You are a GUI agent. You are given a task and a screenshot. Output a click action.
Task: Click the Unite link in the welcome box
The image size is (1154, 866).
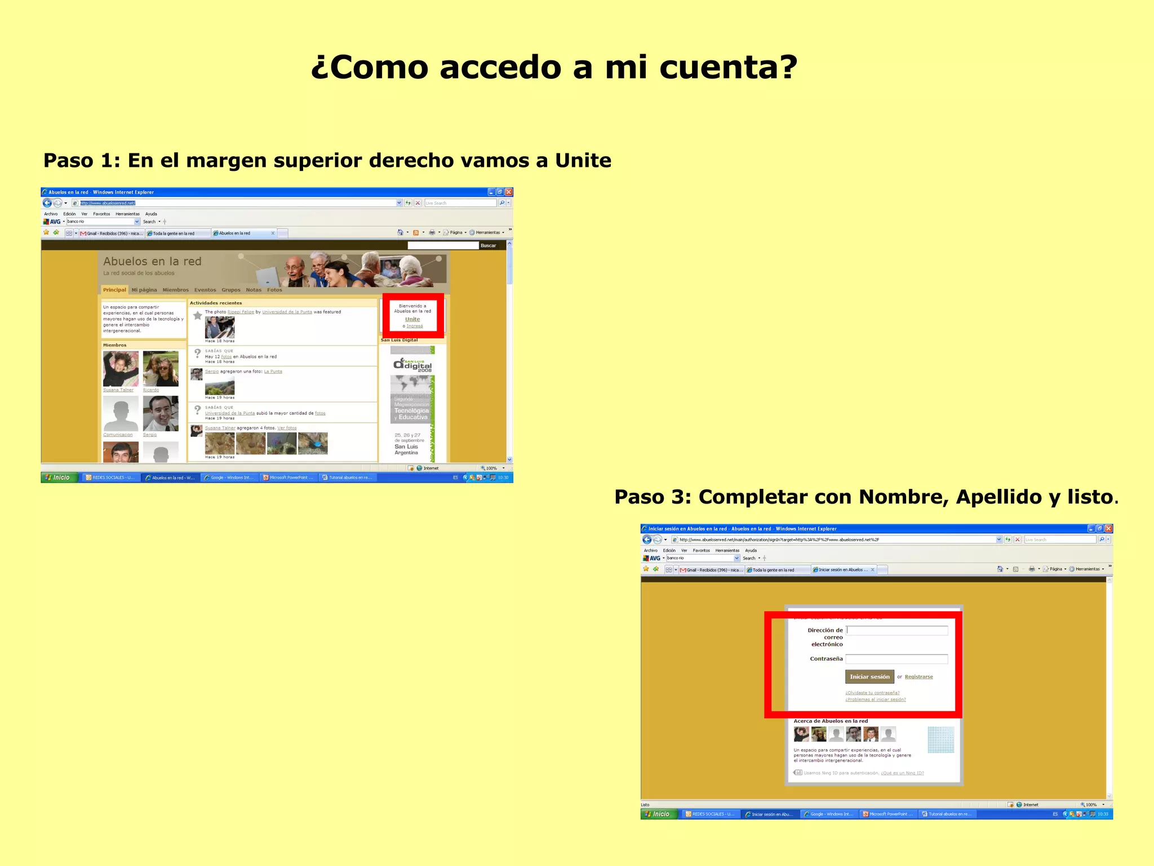tap(412, 319)
